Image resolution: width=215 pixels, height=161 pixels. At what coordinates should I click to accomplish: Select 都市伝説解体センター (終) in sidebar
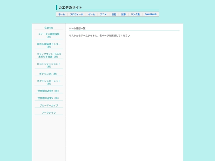tap(49, 45)
